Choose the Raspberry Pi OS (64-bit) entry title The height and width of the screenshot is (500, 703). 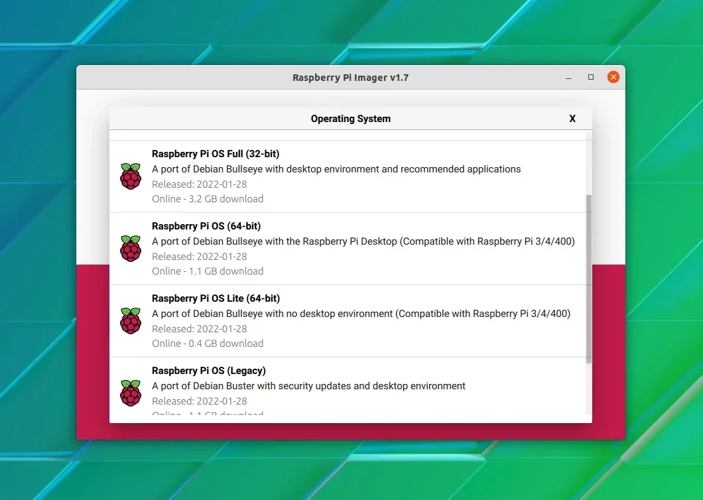click(x=206, y=226)
